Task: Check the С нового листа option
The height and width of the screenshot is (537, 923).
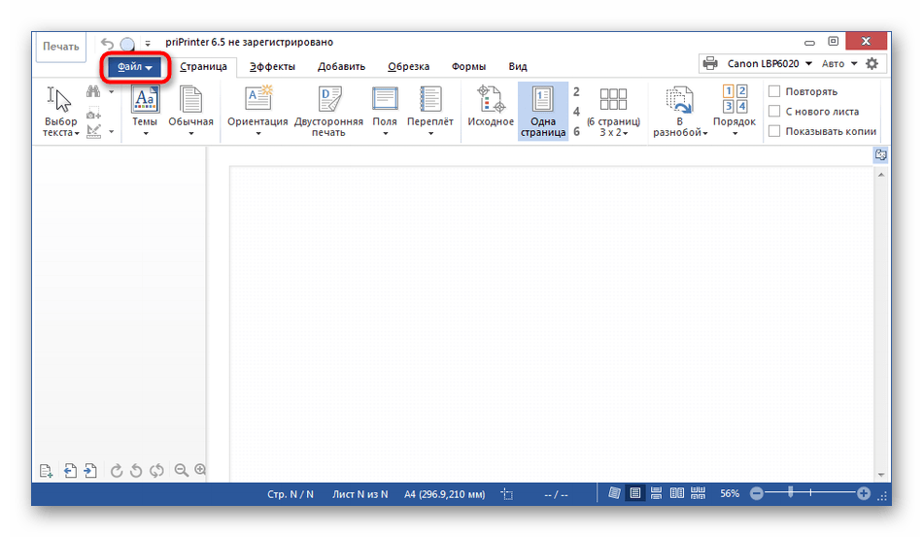Action: tap(775, 112)
